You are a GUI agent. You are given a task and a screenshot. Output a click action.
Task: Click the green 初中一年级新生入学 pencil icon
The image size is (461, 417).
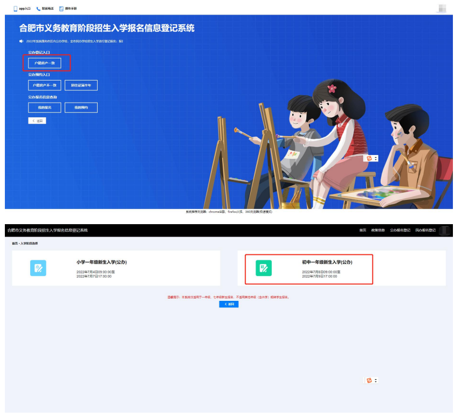coord(264,268)
